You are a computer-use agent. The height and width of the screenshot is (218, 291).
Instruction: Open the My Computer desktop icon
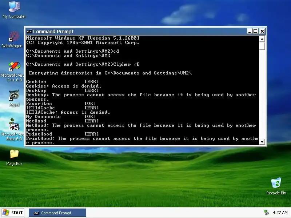coord(14,10)
